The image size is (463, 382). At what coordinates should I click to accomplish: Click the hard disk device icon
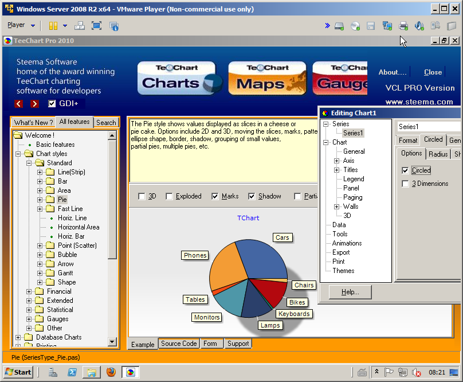(x=339, y=26)
